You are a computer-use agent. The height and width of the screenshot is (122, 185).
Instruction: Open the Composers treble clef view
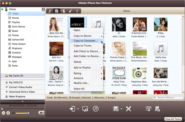click(77, 11)
